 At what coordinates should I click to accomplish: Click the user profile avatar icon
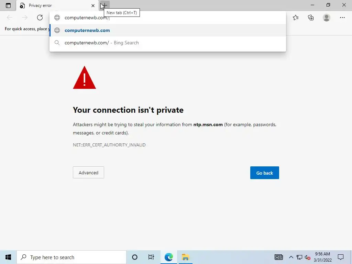327,18
